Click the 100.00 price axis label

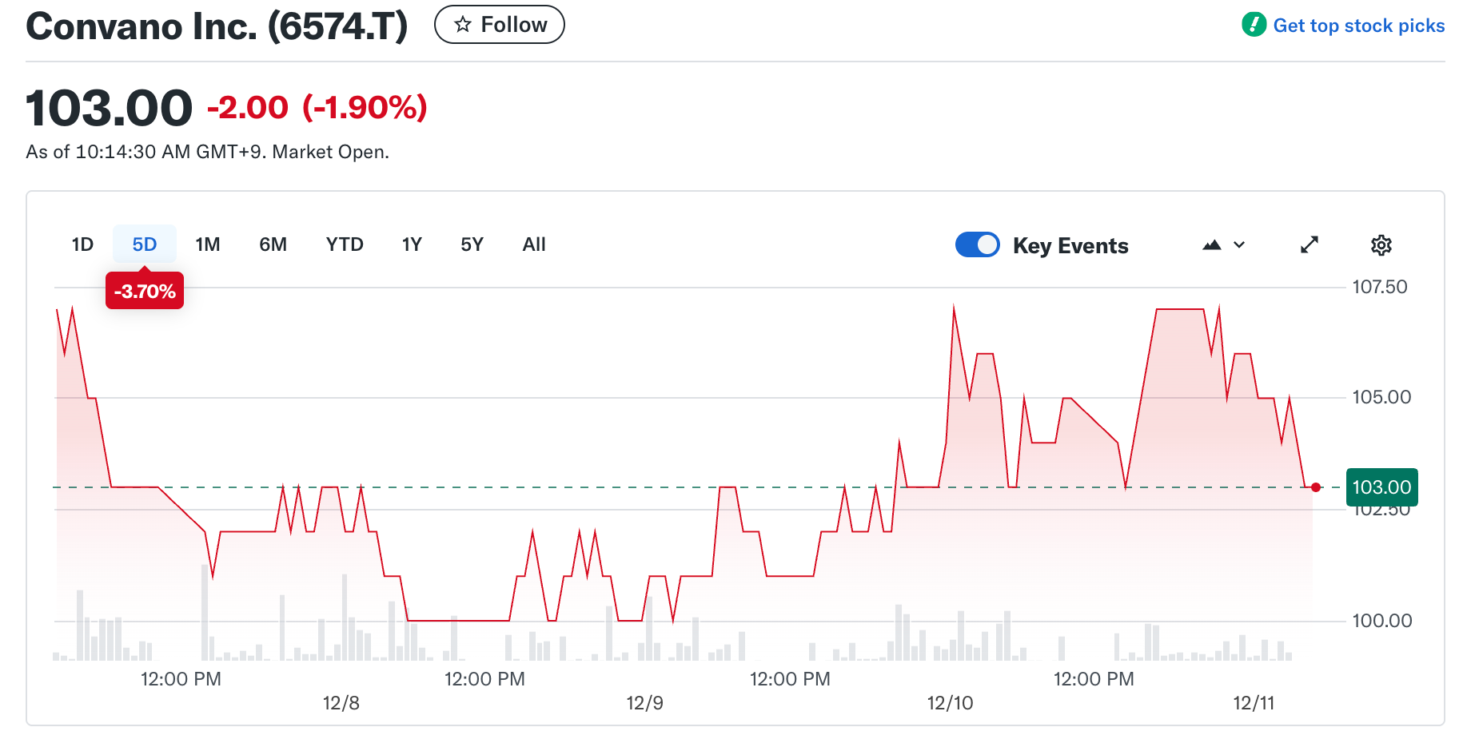click(x=1381, y=621)
